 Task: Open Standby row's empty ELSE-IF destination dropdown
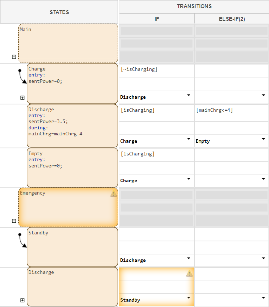(264, 258)
